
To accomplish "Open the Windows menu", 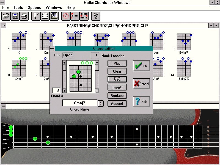I will (54, 8).
